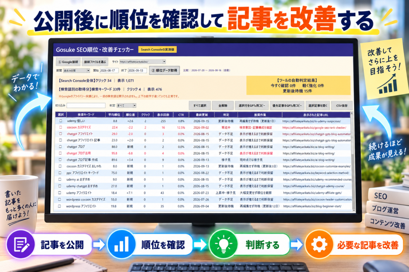Open the 期間 過去28日間 dropdown
The image size is (409, 272).
coord(76,71)
